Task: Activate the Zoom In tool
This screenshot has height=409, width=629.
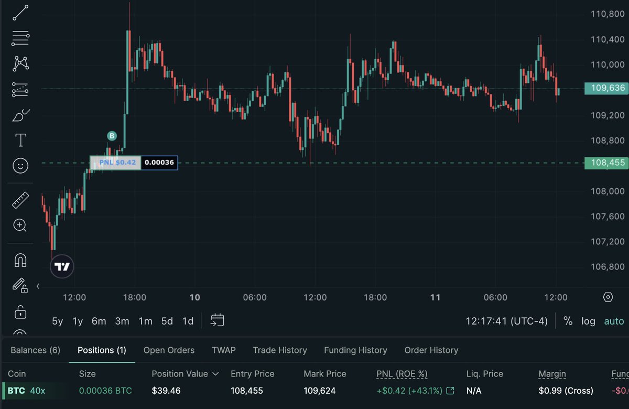Action: (x=20, y=225)
